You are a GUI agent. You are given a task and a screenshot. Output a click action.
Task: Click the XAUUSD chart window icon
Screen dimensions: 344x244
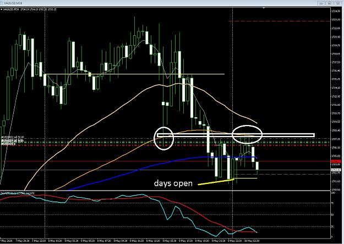pos(2,3)
